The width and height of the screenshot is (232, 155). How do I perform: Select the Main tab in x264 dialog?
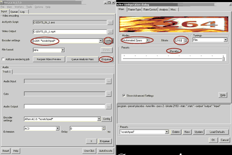[122, 9]
